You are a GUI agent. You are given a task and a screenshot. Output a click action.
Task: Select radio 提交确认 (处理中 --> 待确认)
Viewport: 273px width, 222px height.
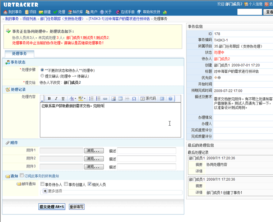coord(42,76)
